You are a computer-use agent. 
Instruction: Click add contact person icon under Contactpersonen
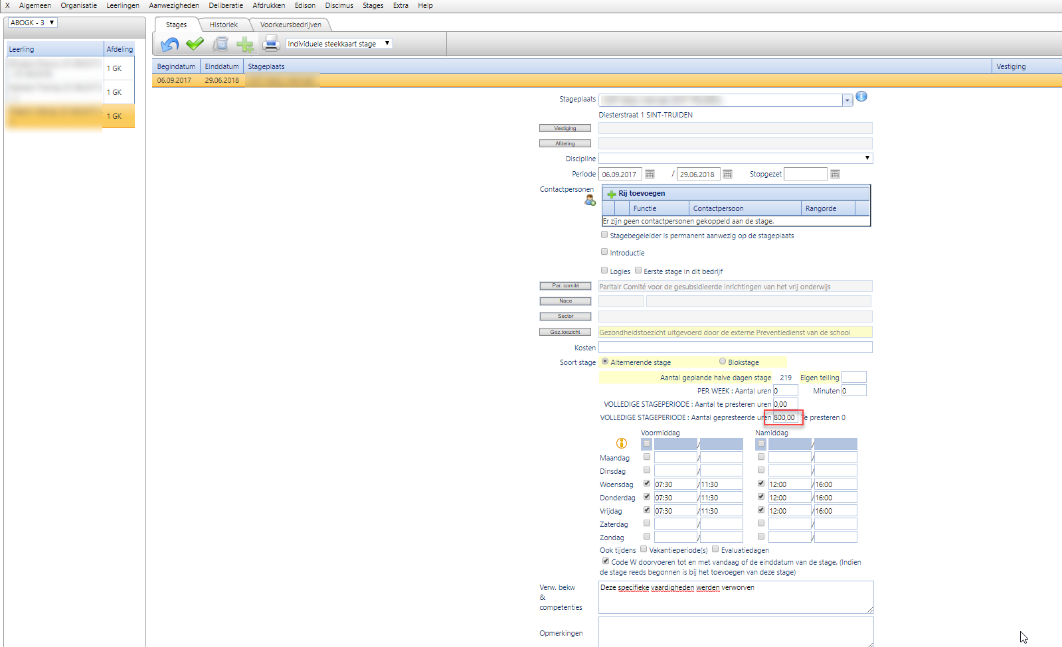tap(590, 200)
